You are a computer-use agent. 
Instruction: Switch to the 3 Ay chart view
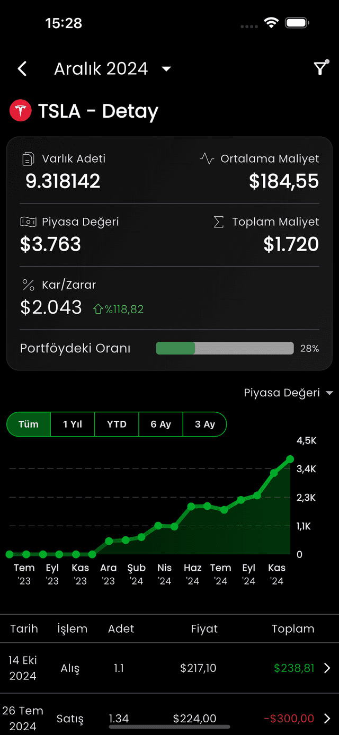pyautogui.click(x=204, y=424)
